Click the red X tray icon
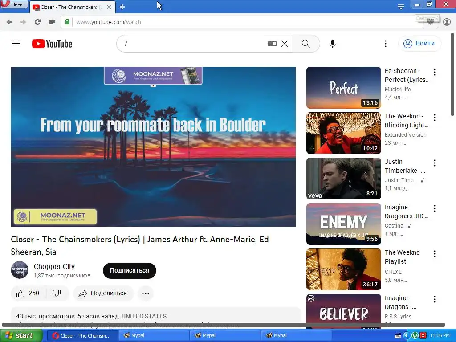The height and width of the screenshot is (342, 456). (423, 336)
